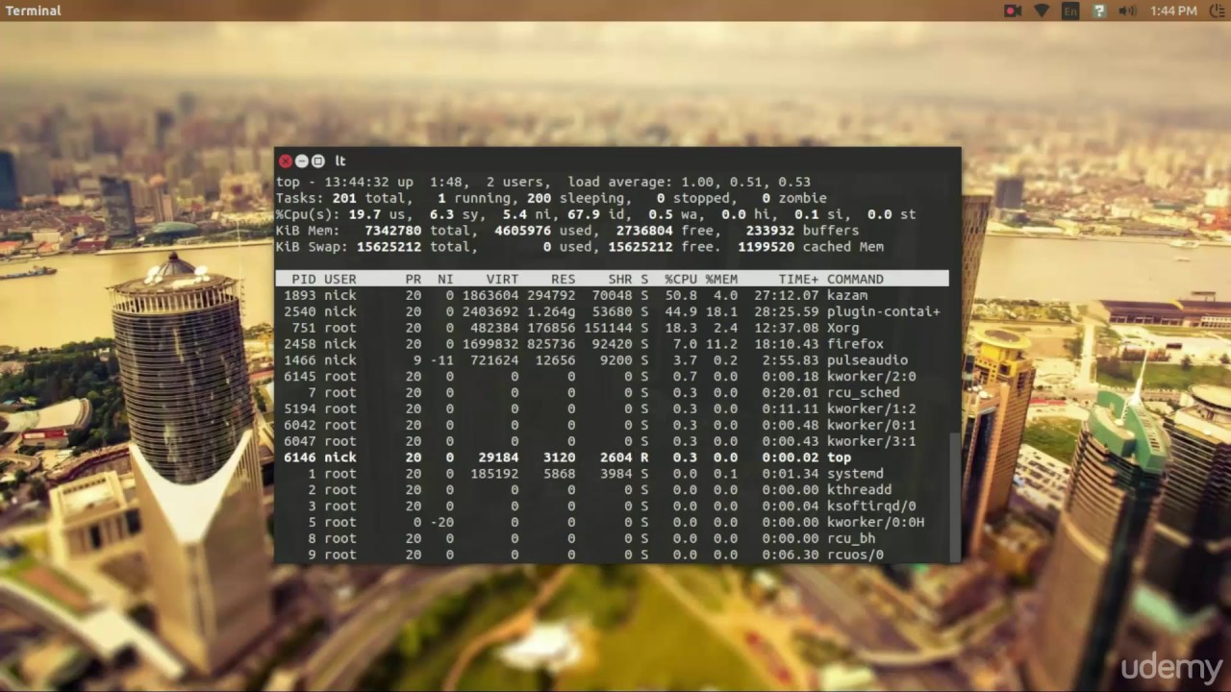Click the 50.8 CPU value for kazam
The width and height of the screenshot is (1231, 692).
point(681,295)
